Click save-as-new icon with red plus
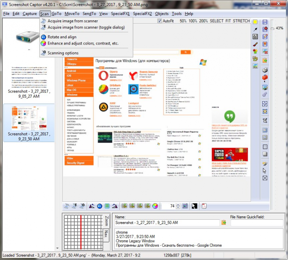This screenshot has height=260, width=288. [x=265, y=29]
